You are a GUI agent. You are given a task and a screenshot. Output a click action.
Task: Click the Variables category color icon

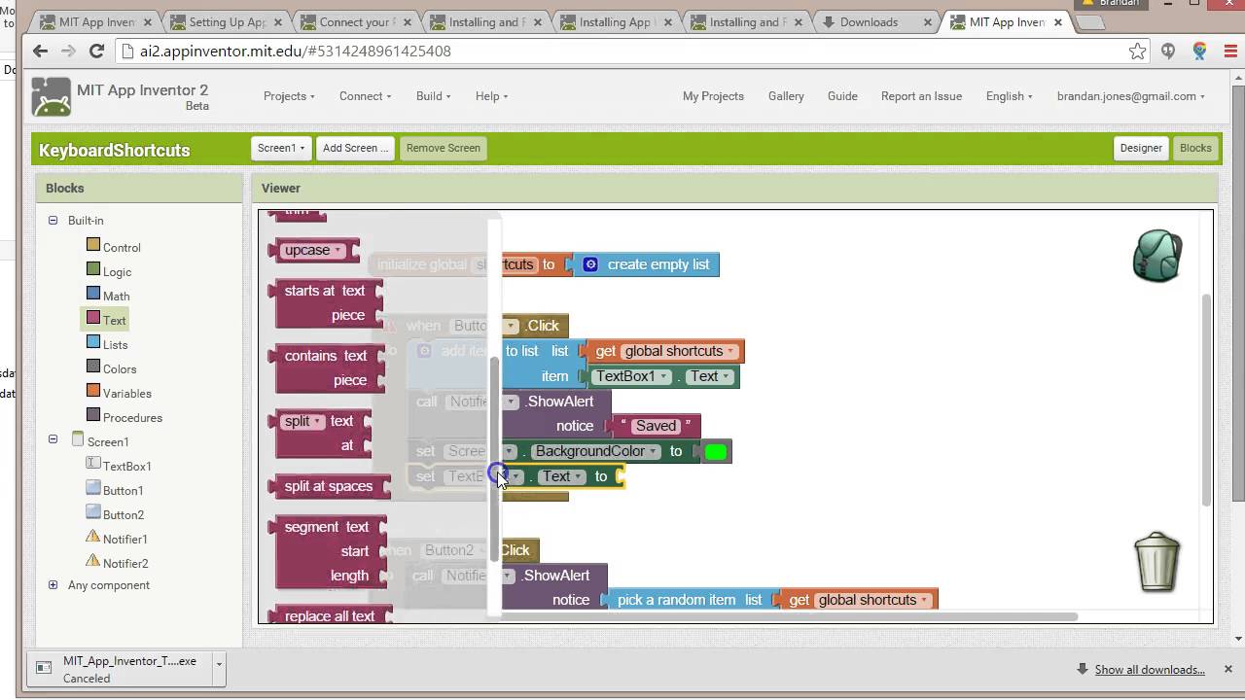(93, 391)
